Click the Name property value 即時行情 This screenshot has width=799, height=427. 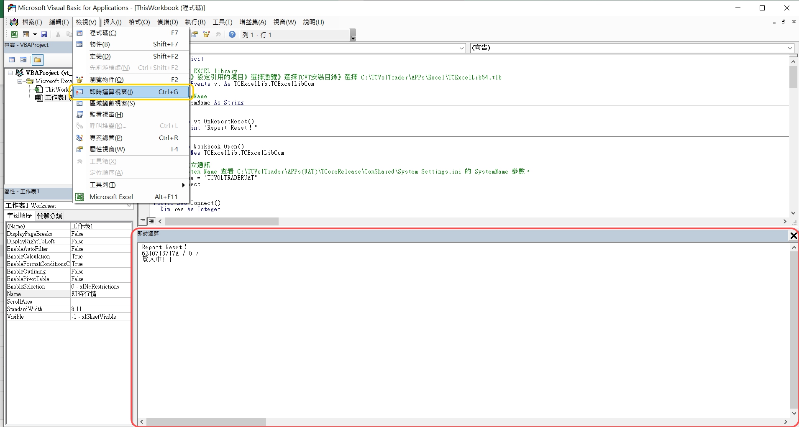coord(100,294)
